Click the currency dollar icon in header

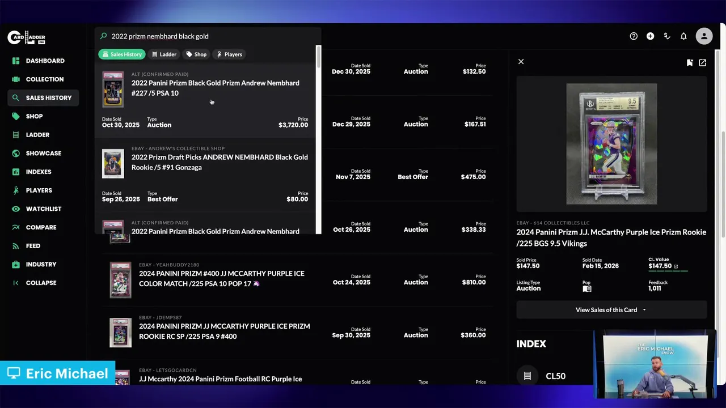[667, 36]
